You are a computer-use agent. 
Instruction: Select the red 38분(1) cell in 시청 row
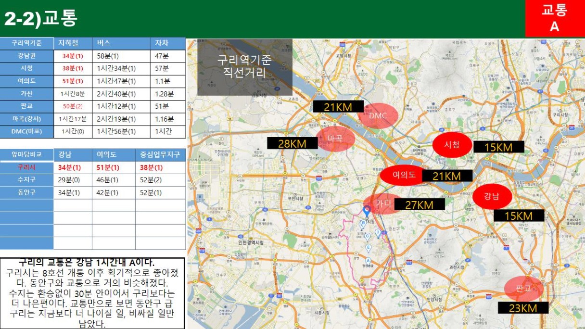(72, 68)
